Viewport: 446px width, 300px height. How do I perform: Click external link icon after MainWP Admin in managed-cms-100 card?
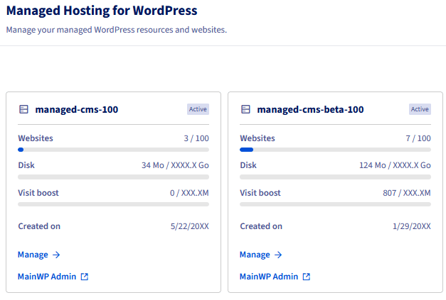click(x=85, y=277)
